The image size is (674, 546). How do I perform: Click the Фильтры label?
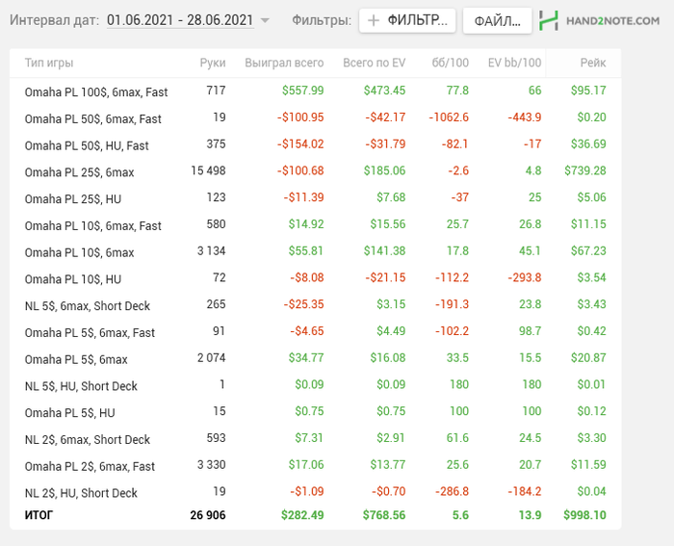click(x=322, y=20)
